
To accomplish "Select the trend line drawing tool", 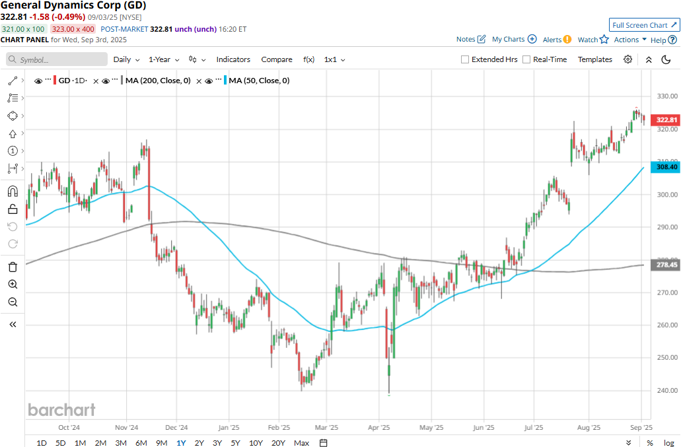I will pyautogui.click(x=13, y=81).
